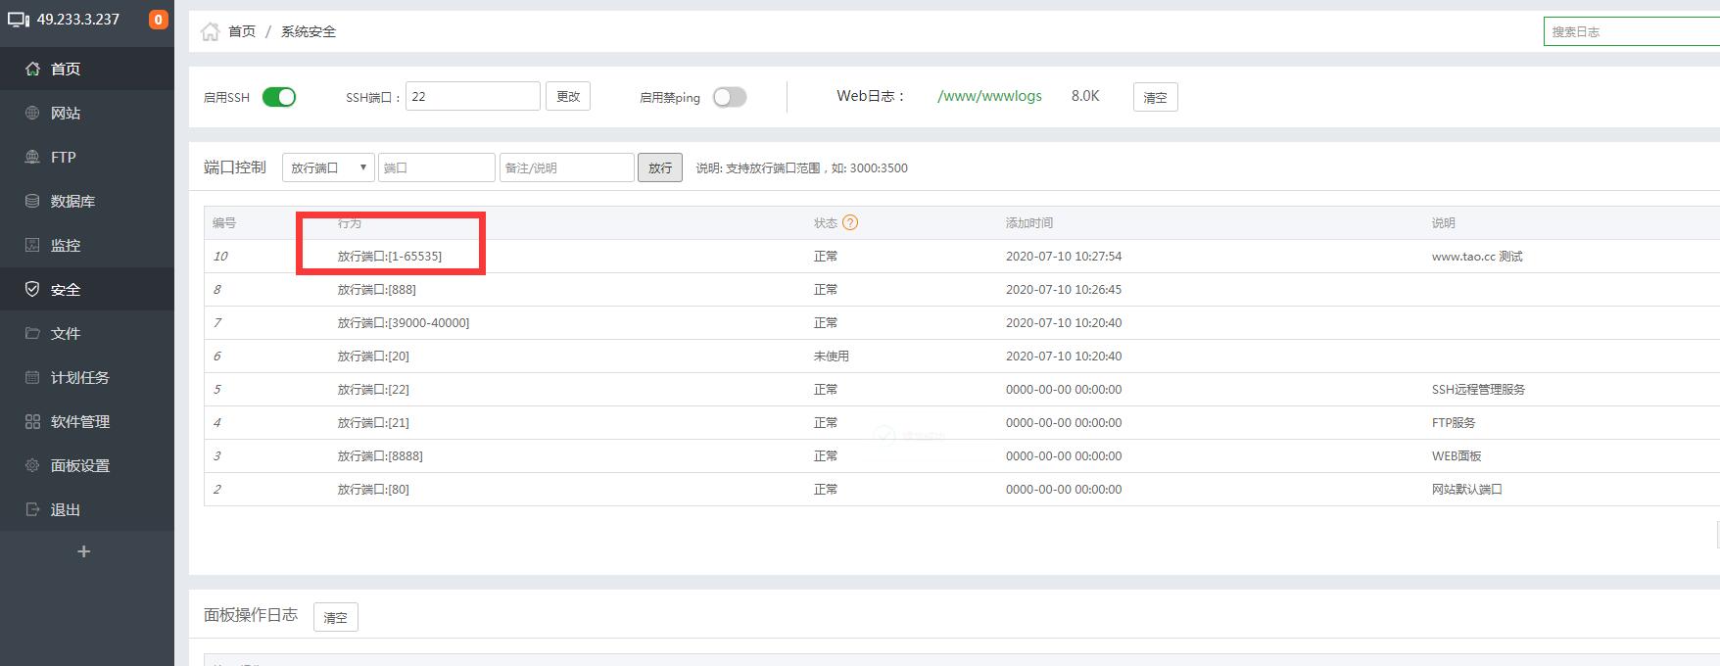Open 计划任务 menu in sidebar
This screenshot has height=666, width=1720.
[x=79, y=377]
